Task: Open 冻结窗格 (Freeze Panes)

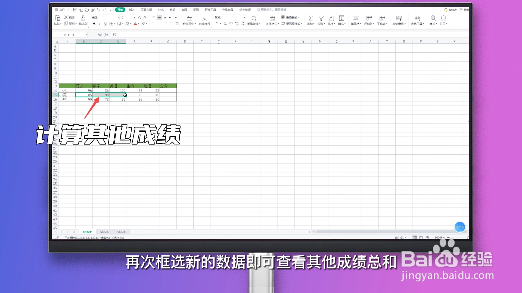Action: tap(399, 20)
